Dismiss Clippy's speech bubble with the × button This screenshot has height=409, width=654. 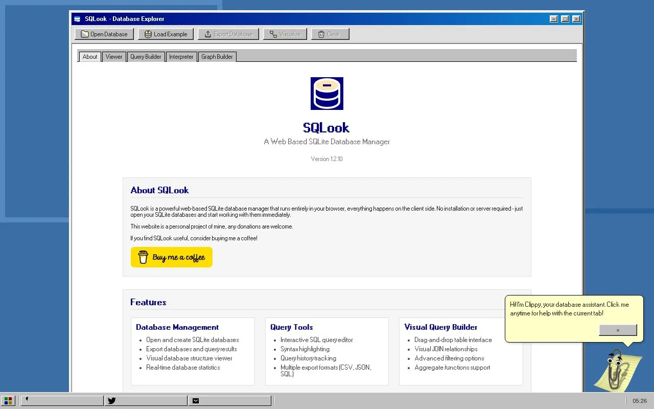[618, 330]
